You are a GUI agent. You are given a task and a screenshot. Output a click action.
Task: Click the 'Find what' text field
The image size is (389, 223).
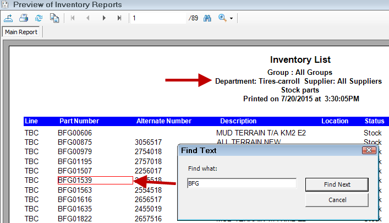click(x=242, y=183)
